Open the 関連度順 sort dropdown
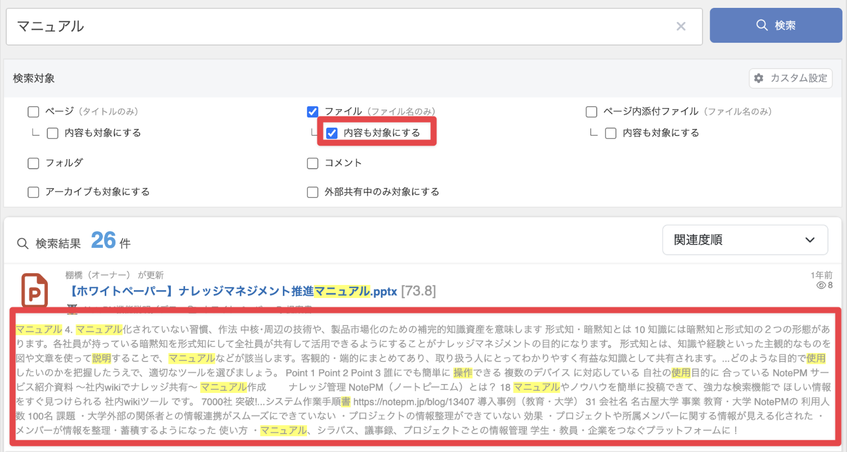 pyautogui.click(x=744, y=240)
